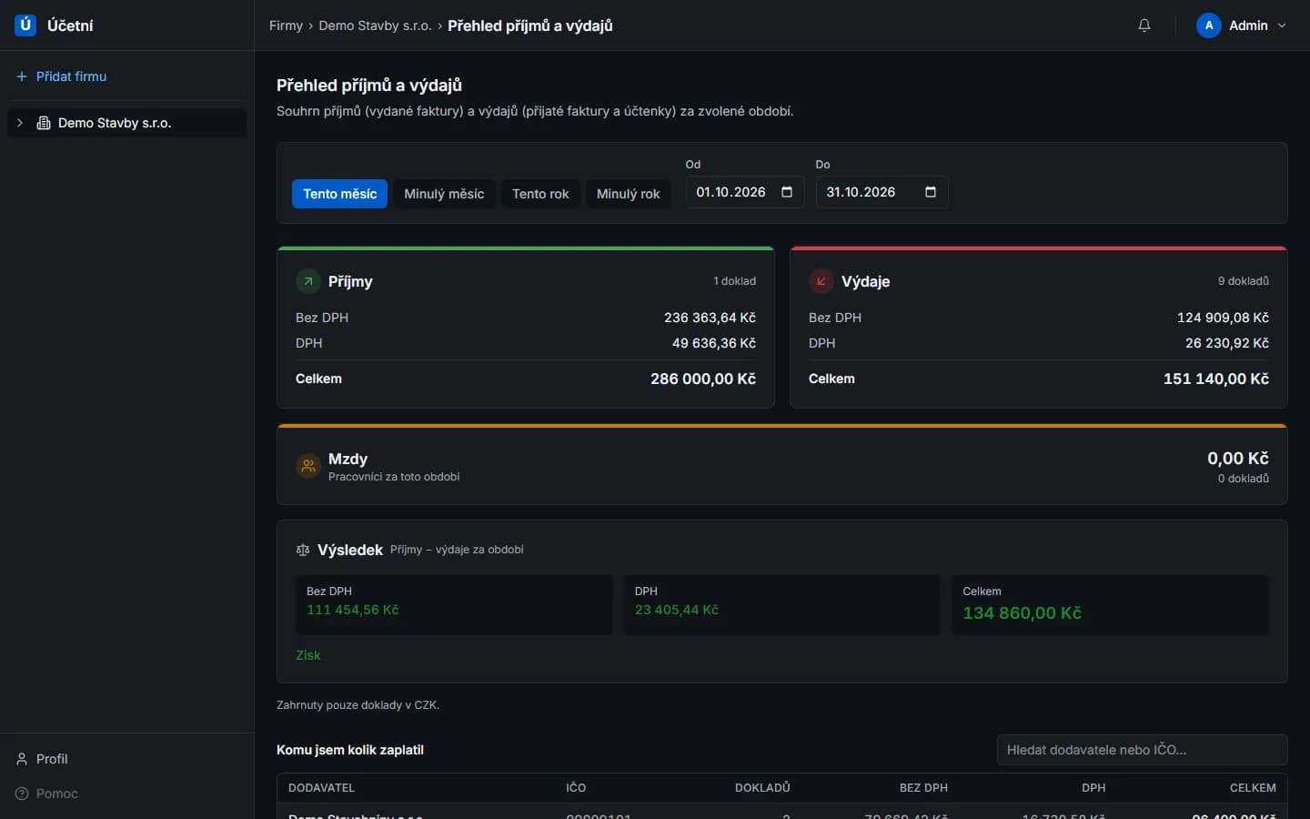The width and height of the screenshot is (1310, 819).
Task: Go to Firmy in the breadcrumb
Action: click(x=286, y=25)
